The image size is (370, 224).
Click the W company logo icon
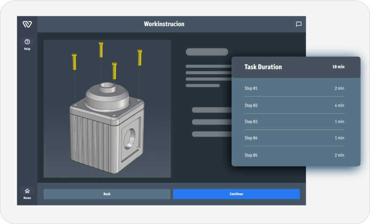point(27,24)
